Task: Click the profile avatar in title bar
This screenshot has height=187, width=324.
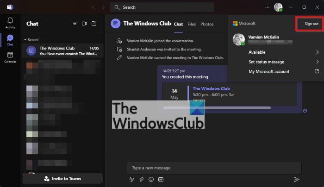Action: (278, 7)
